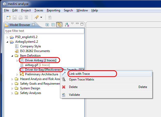Click the type filter text field
This screenshot has height=117, width=161.
click(44, 31)
